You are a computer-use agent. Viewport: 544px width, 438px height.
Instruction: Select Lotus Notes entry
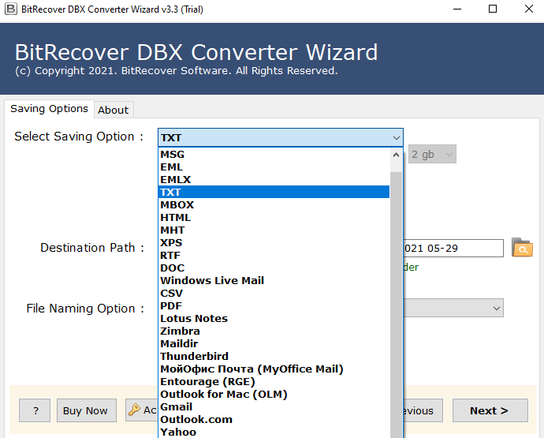click(x=274, y=318)
